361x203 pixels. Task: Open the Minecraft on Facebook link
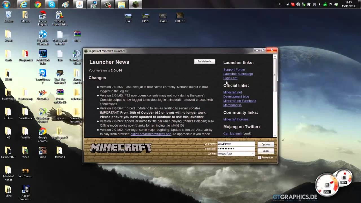(240, 101)
